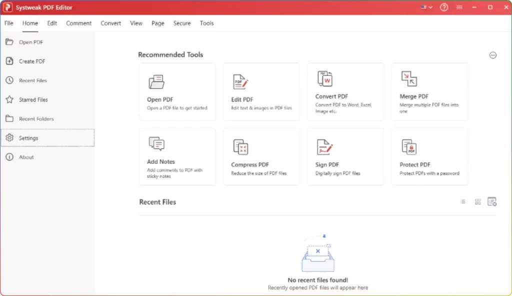Select the Page menu item

point(157,23)
